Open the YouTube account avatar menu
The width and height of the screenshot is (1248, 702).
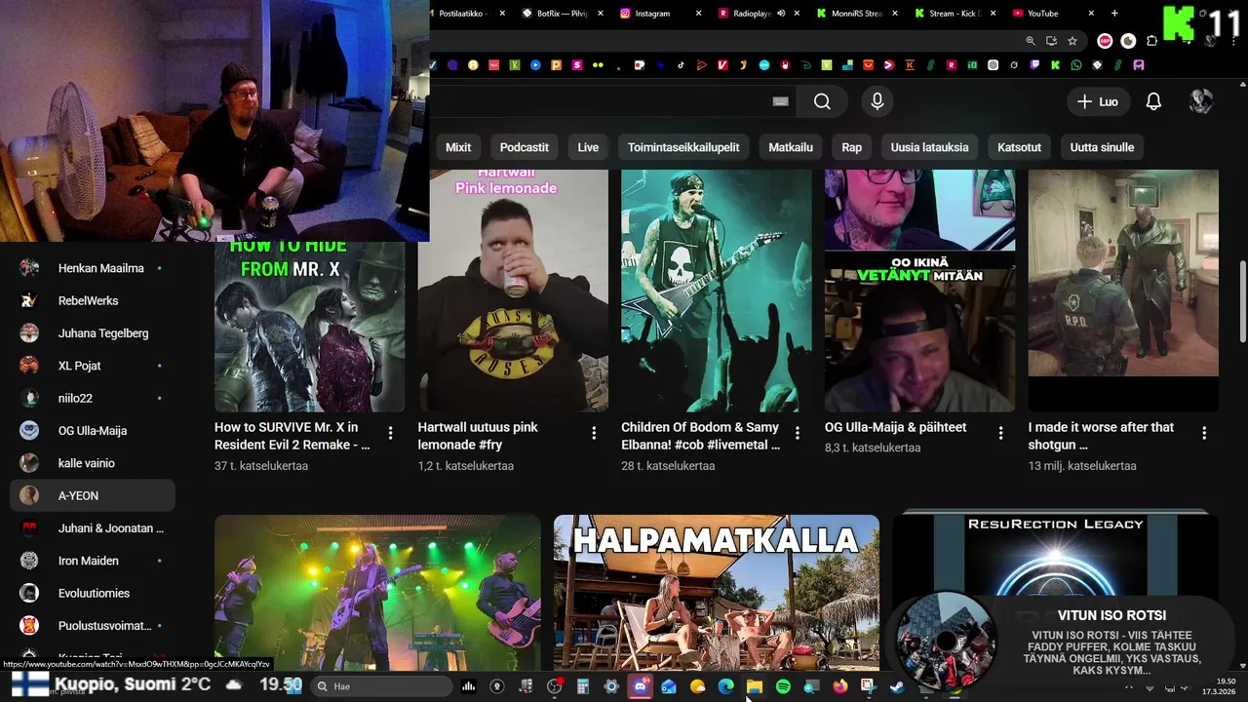(1201, 101)
